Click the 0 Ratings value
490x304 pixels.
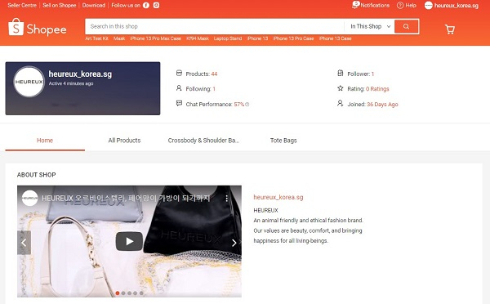(377, 89)
